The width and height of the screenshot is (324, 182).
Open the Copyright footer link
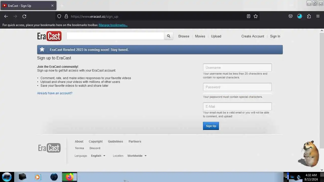point(96,142)
